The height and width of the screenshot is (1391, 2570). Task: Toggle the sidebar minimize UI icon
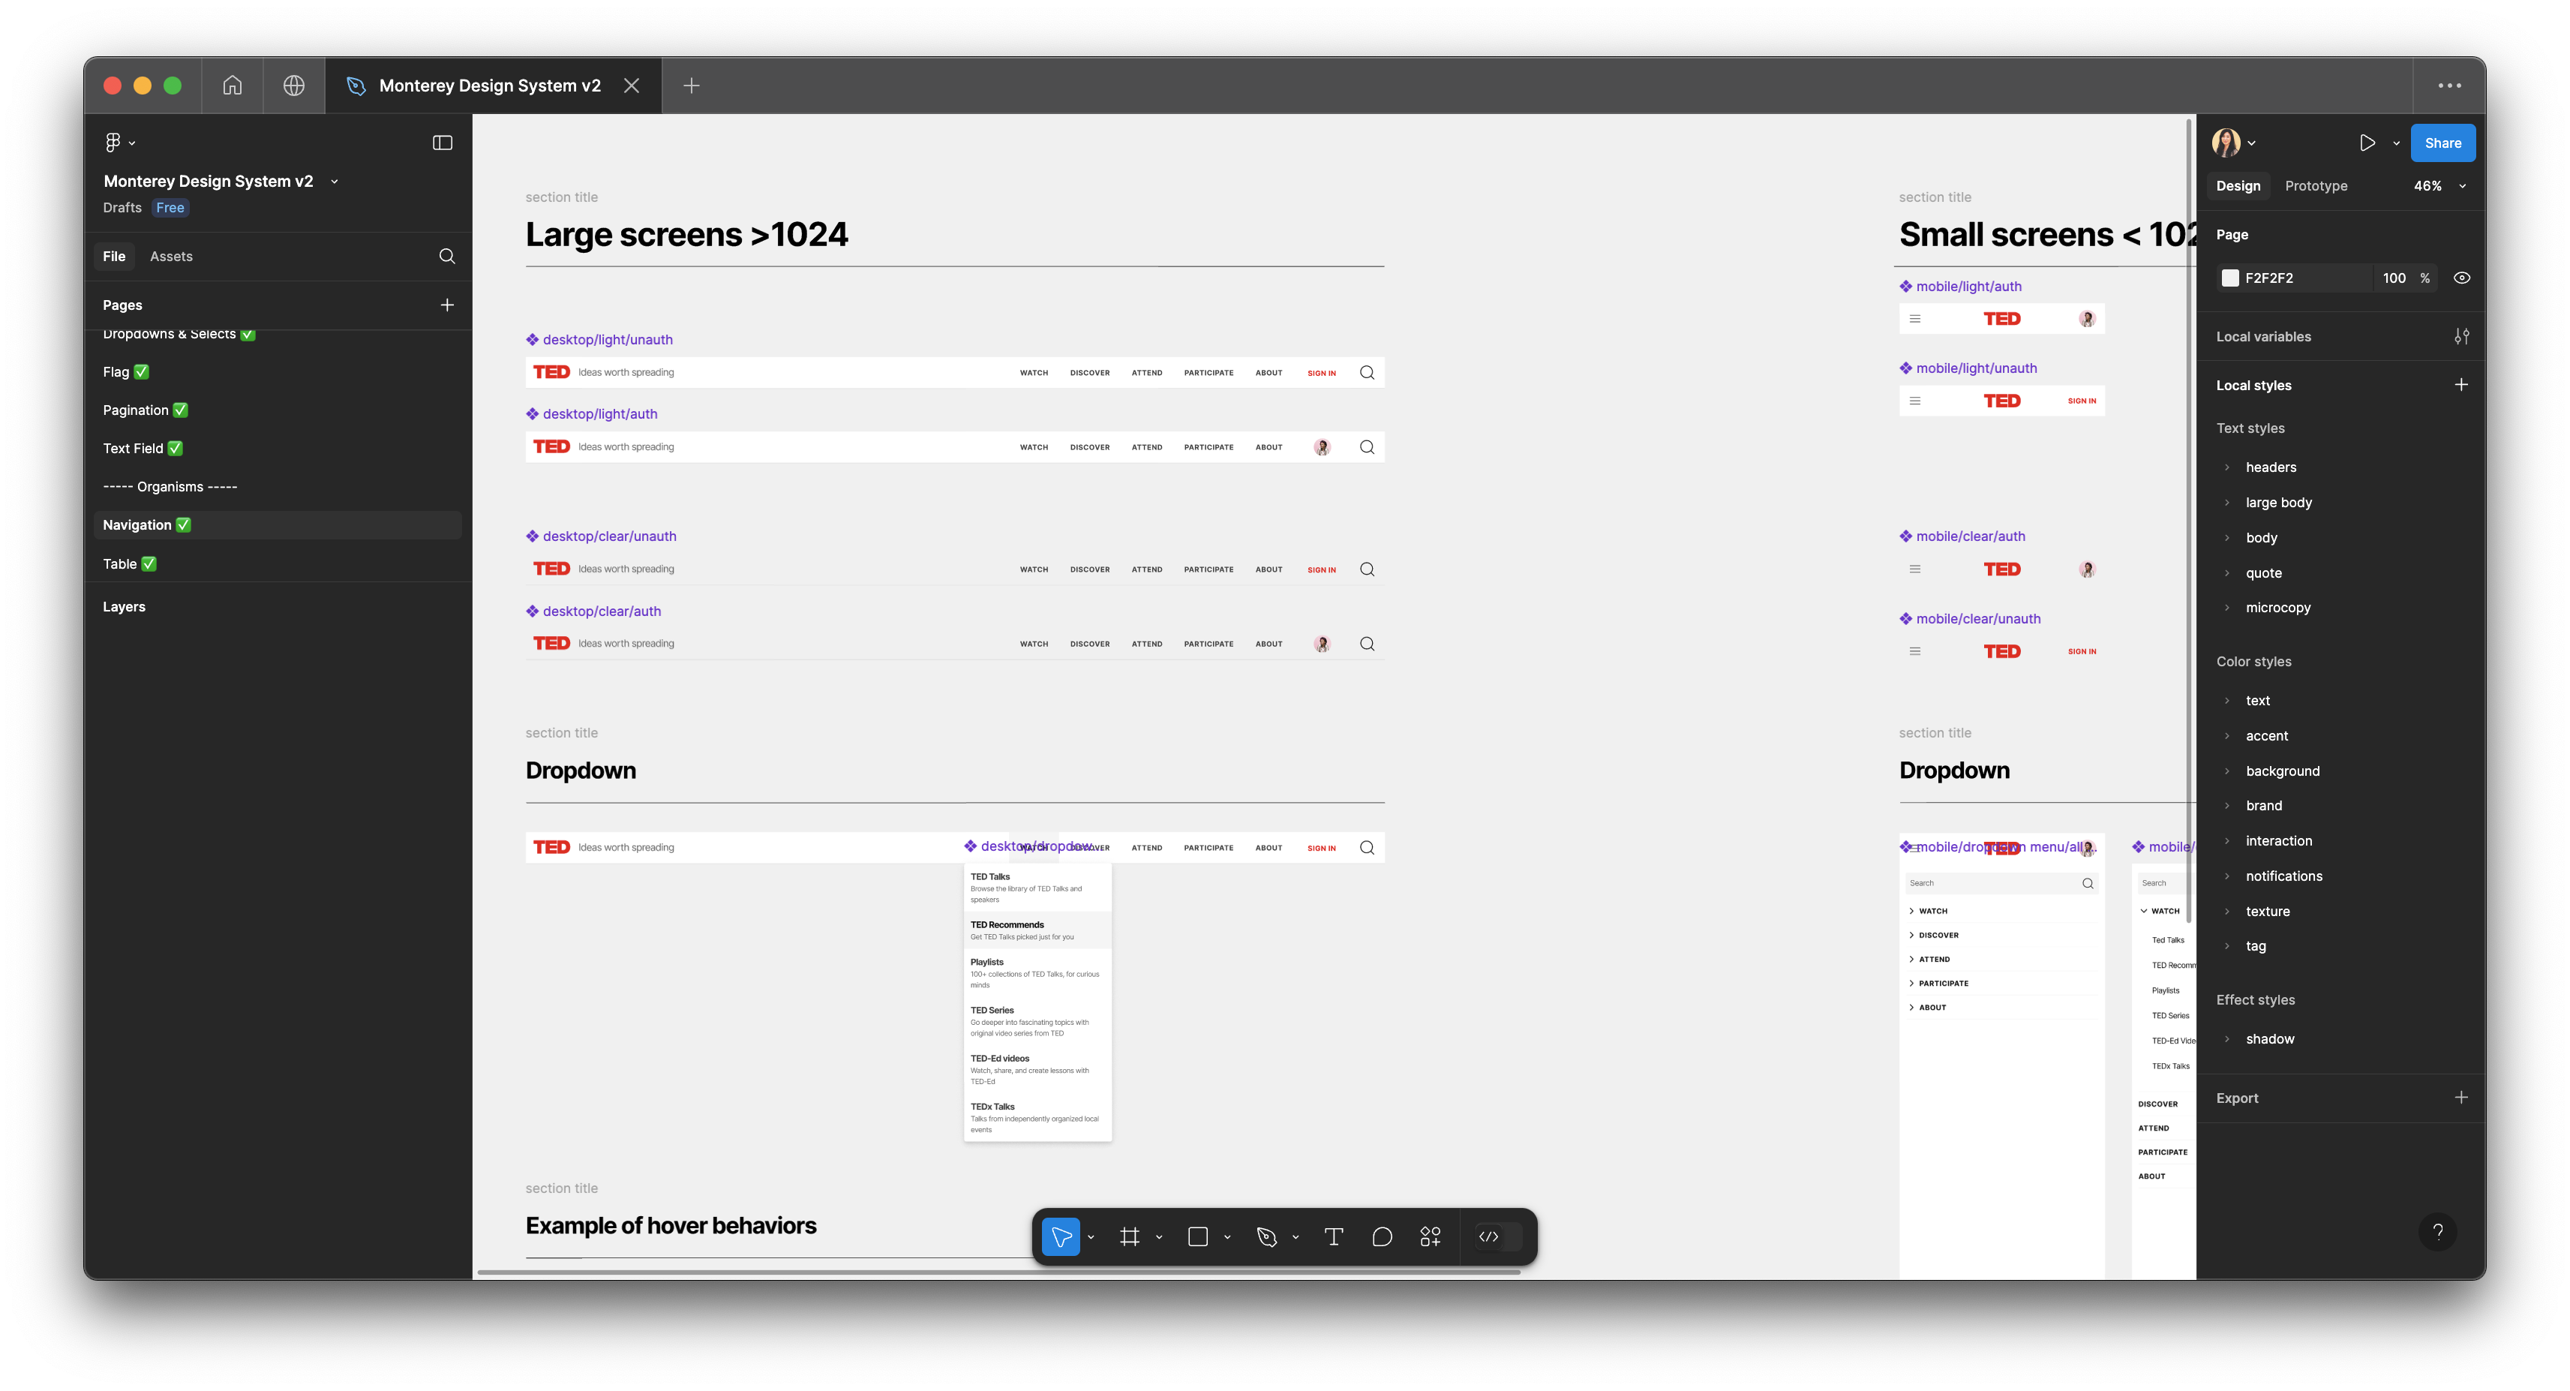(442, 143)
